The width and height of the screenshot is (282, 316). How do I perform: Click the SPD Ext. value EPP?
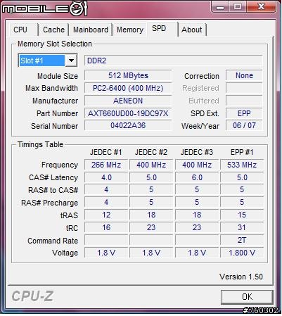click(244, 113)
